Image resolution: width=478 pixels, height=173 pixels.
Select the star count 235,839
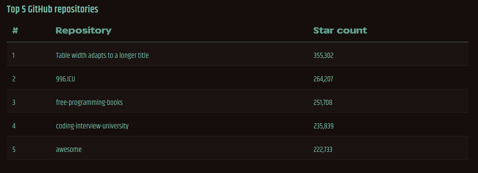[x=323, y=126]
